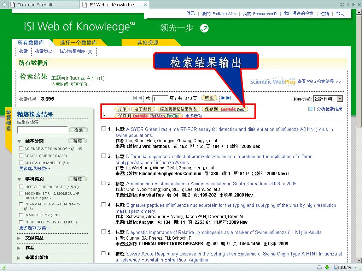Open the 100% zoom dropdown arrow
Screen dimensions: 362x271
pos(355,267)
